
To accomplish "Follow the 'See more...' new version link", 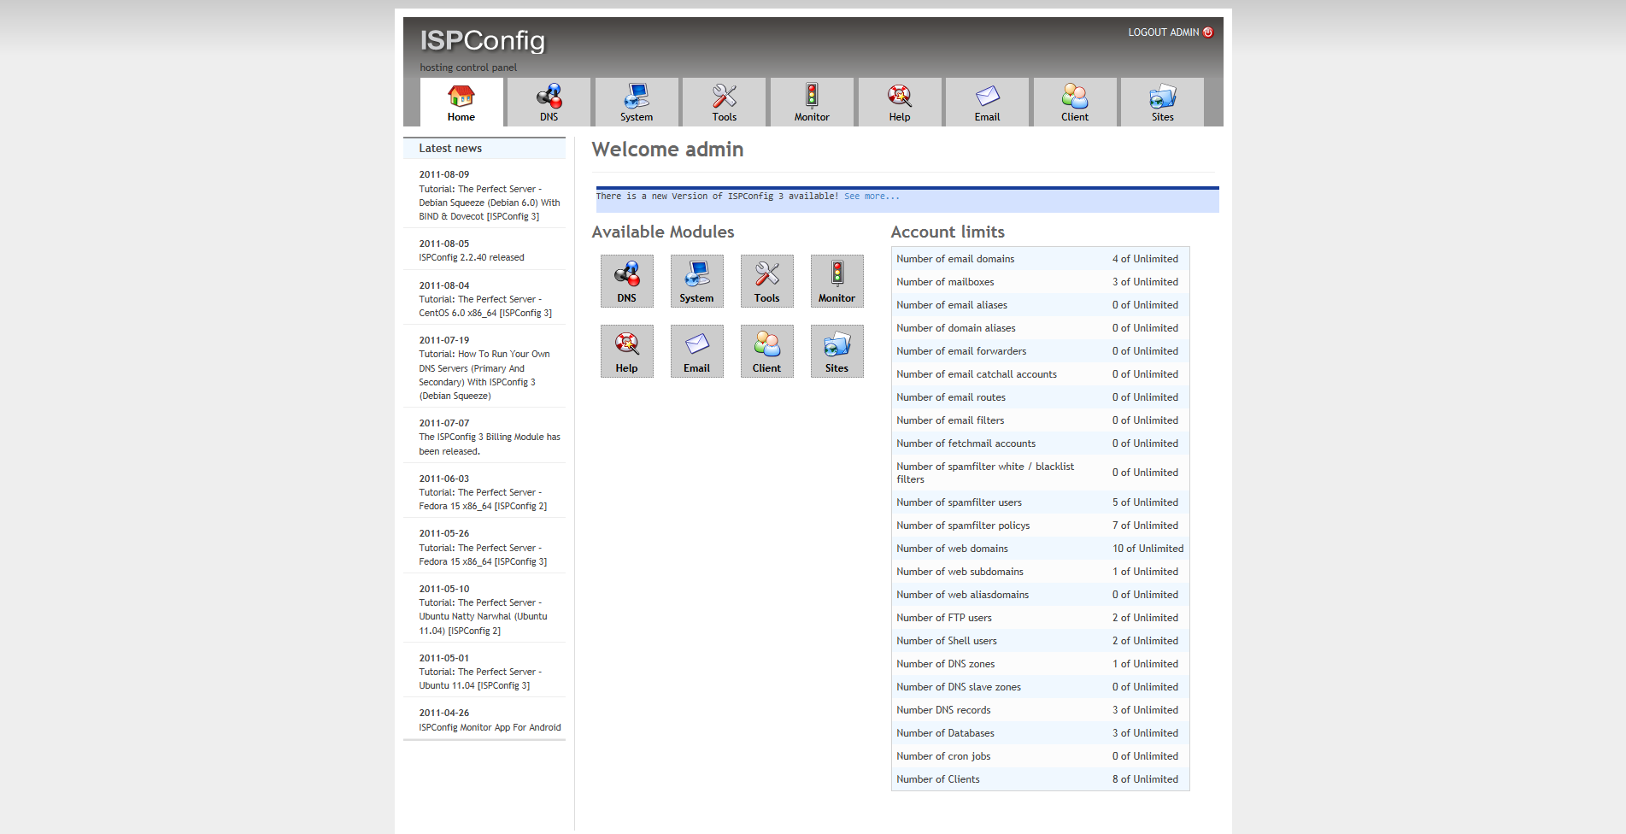I will click(x=872, y=197).
